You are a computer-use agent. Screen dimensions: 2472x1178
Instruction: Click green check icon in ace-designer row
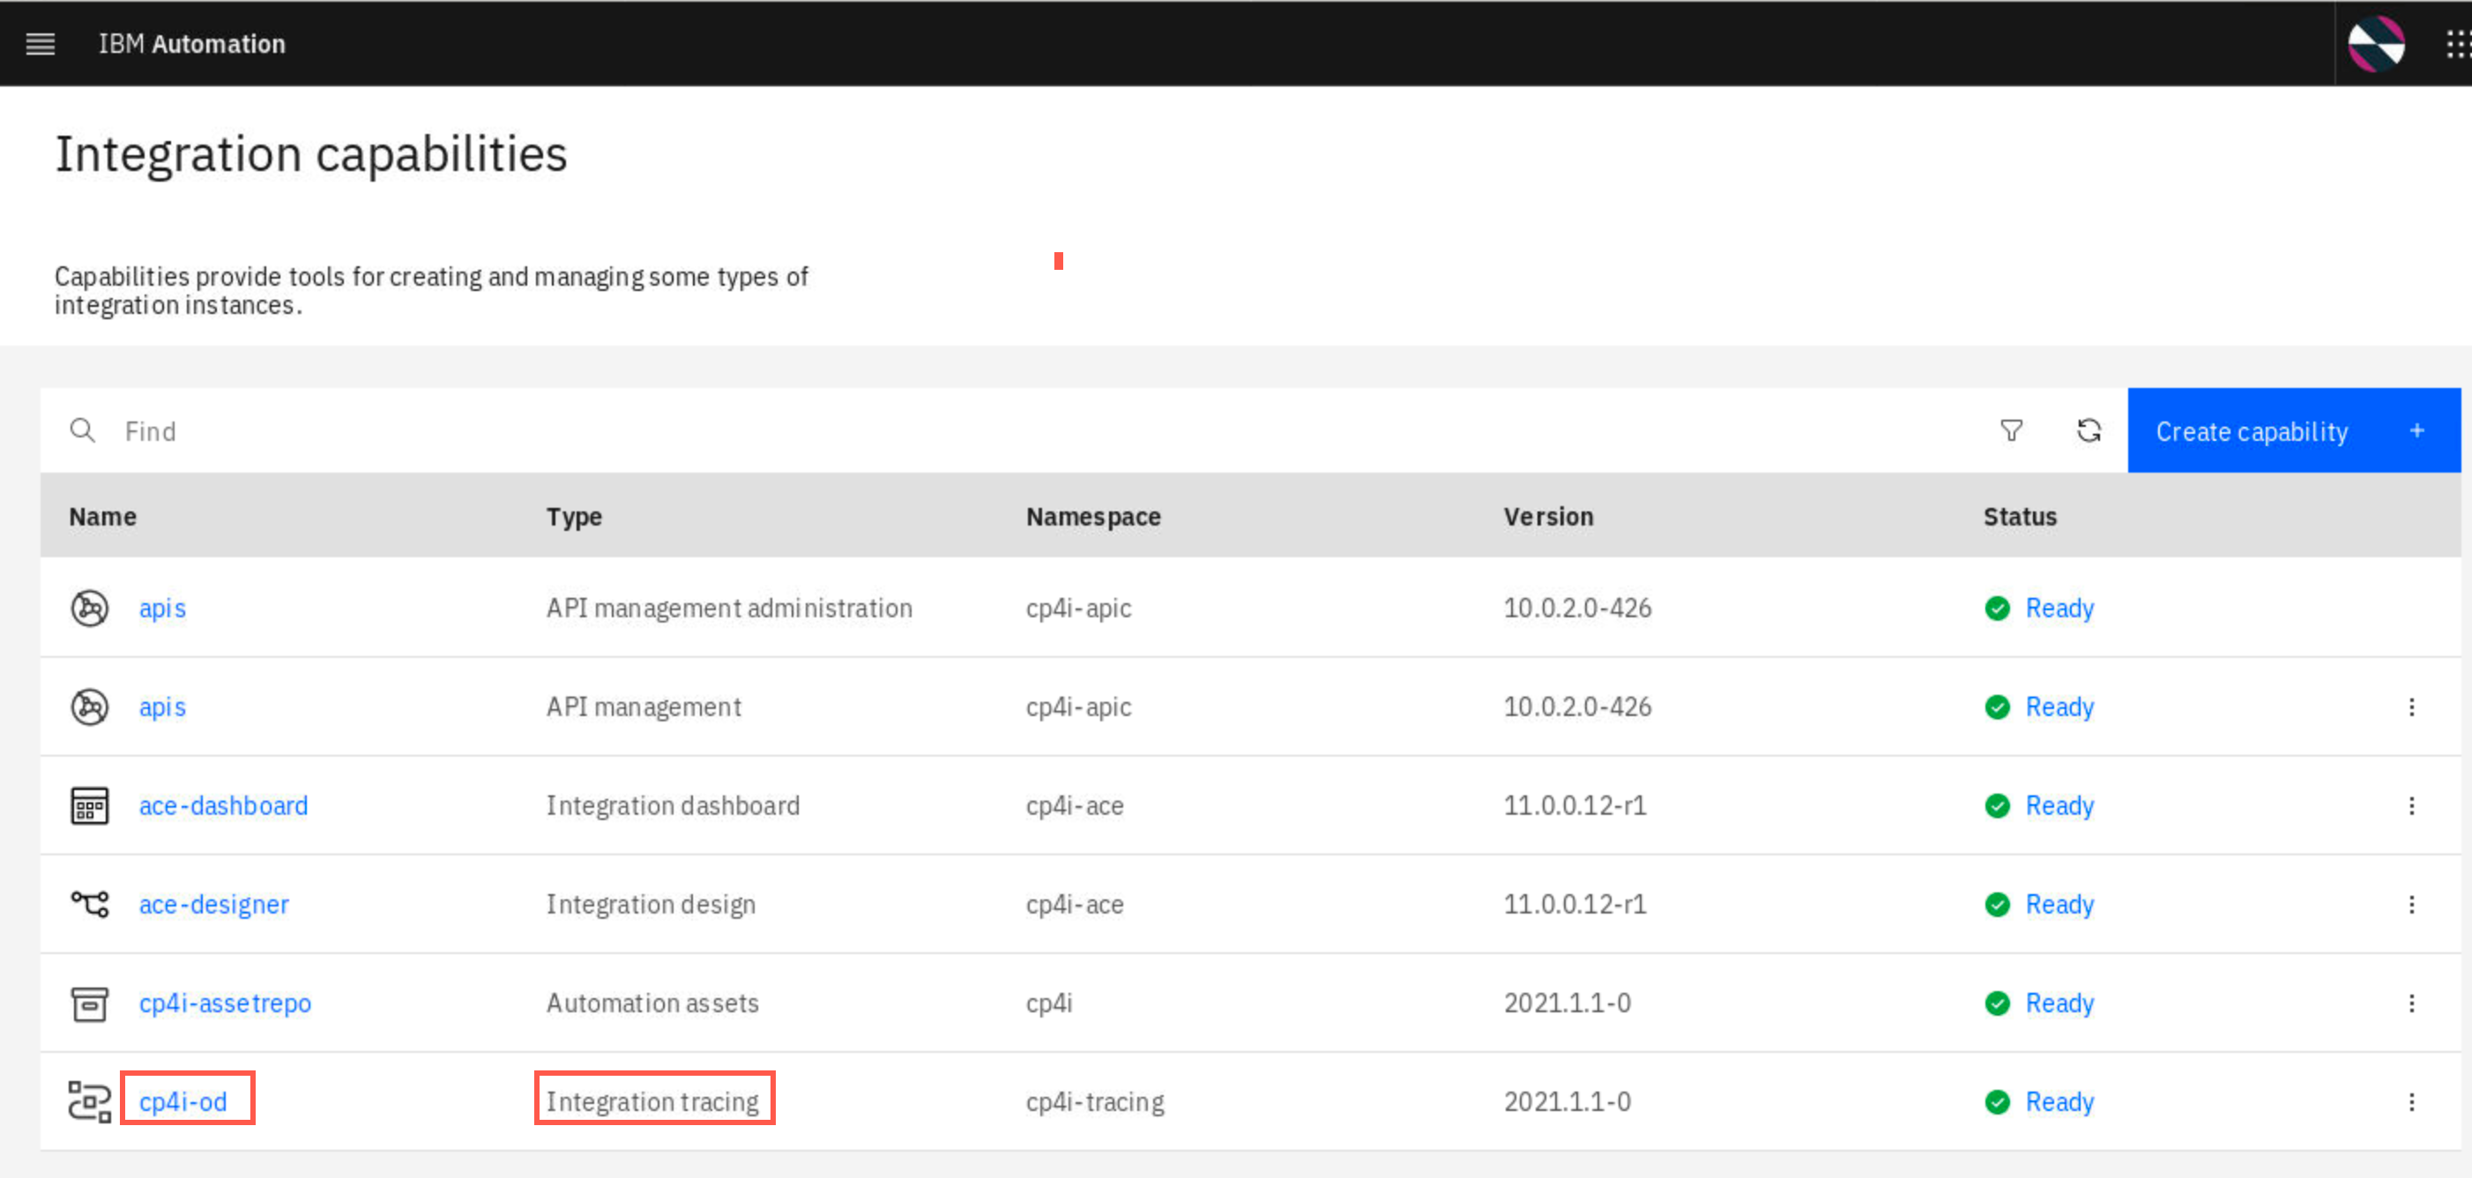(1997, 905)
